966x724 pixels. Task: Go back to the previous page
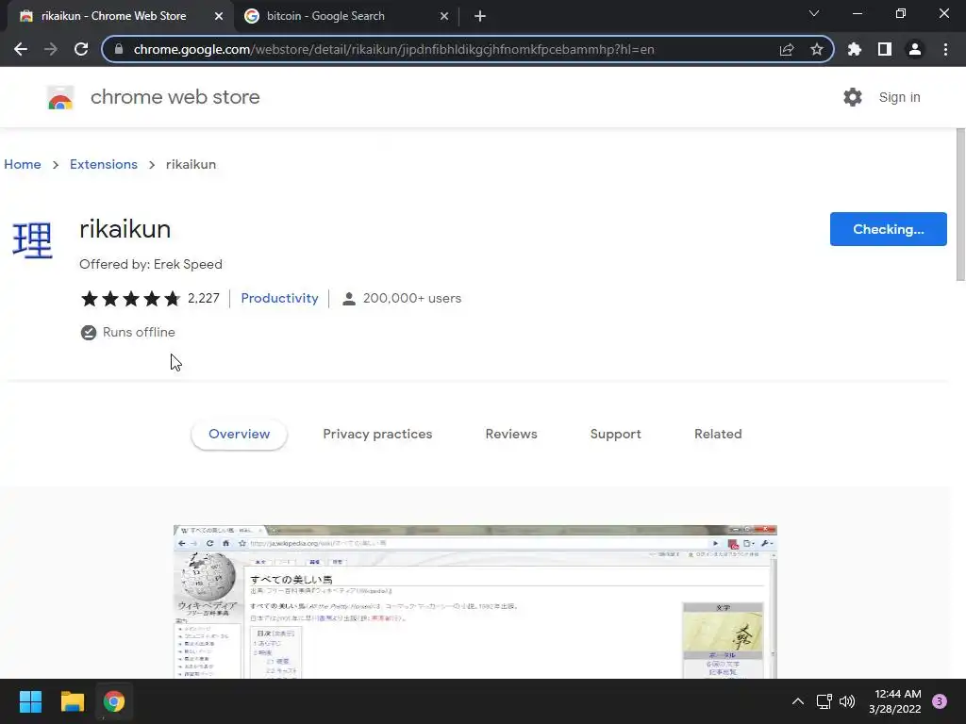pos(21,49)
